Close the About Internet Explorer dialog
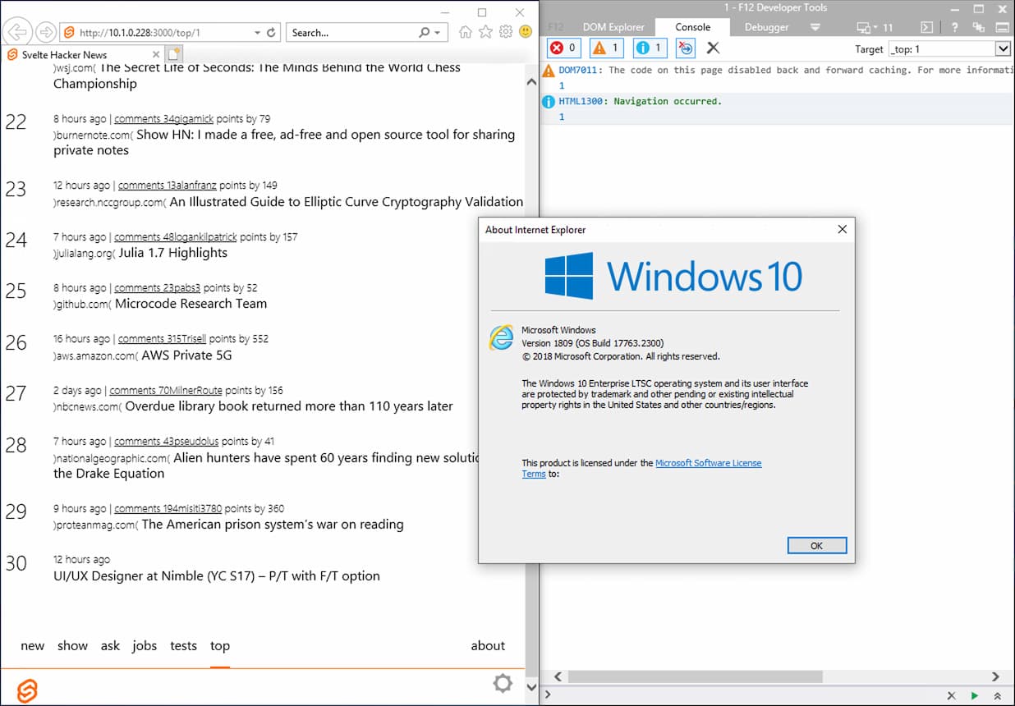Screen dimensions: 1015x706 pos(842,230)
